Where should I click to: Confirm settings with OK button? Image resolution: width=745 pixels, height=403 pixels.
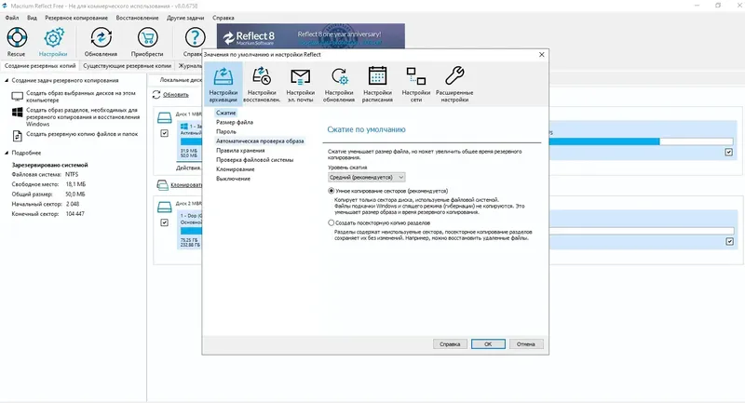(488, 344)
